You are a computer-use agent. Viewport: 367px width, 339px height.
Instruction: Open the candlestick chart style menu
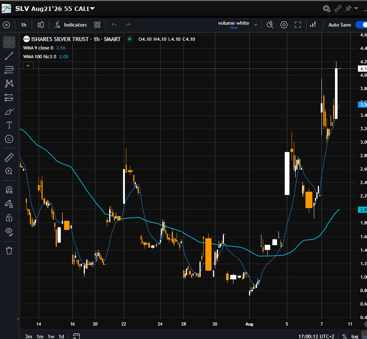tap(41, 25)
